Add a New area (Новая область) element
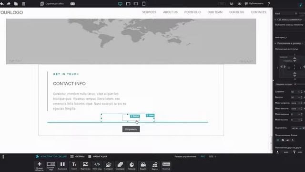The image size is (305, 172). [x=40, y=166]
